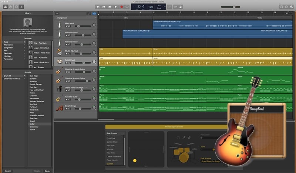Choose drummer Anders - Hard Rock

[40, 53]
